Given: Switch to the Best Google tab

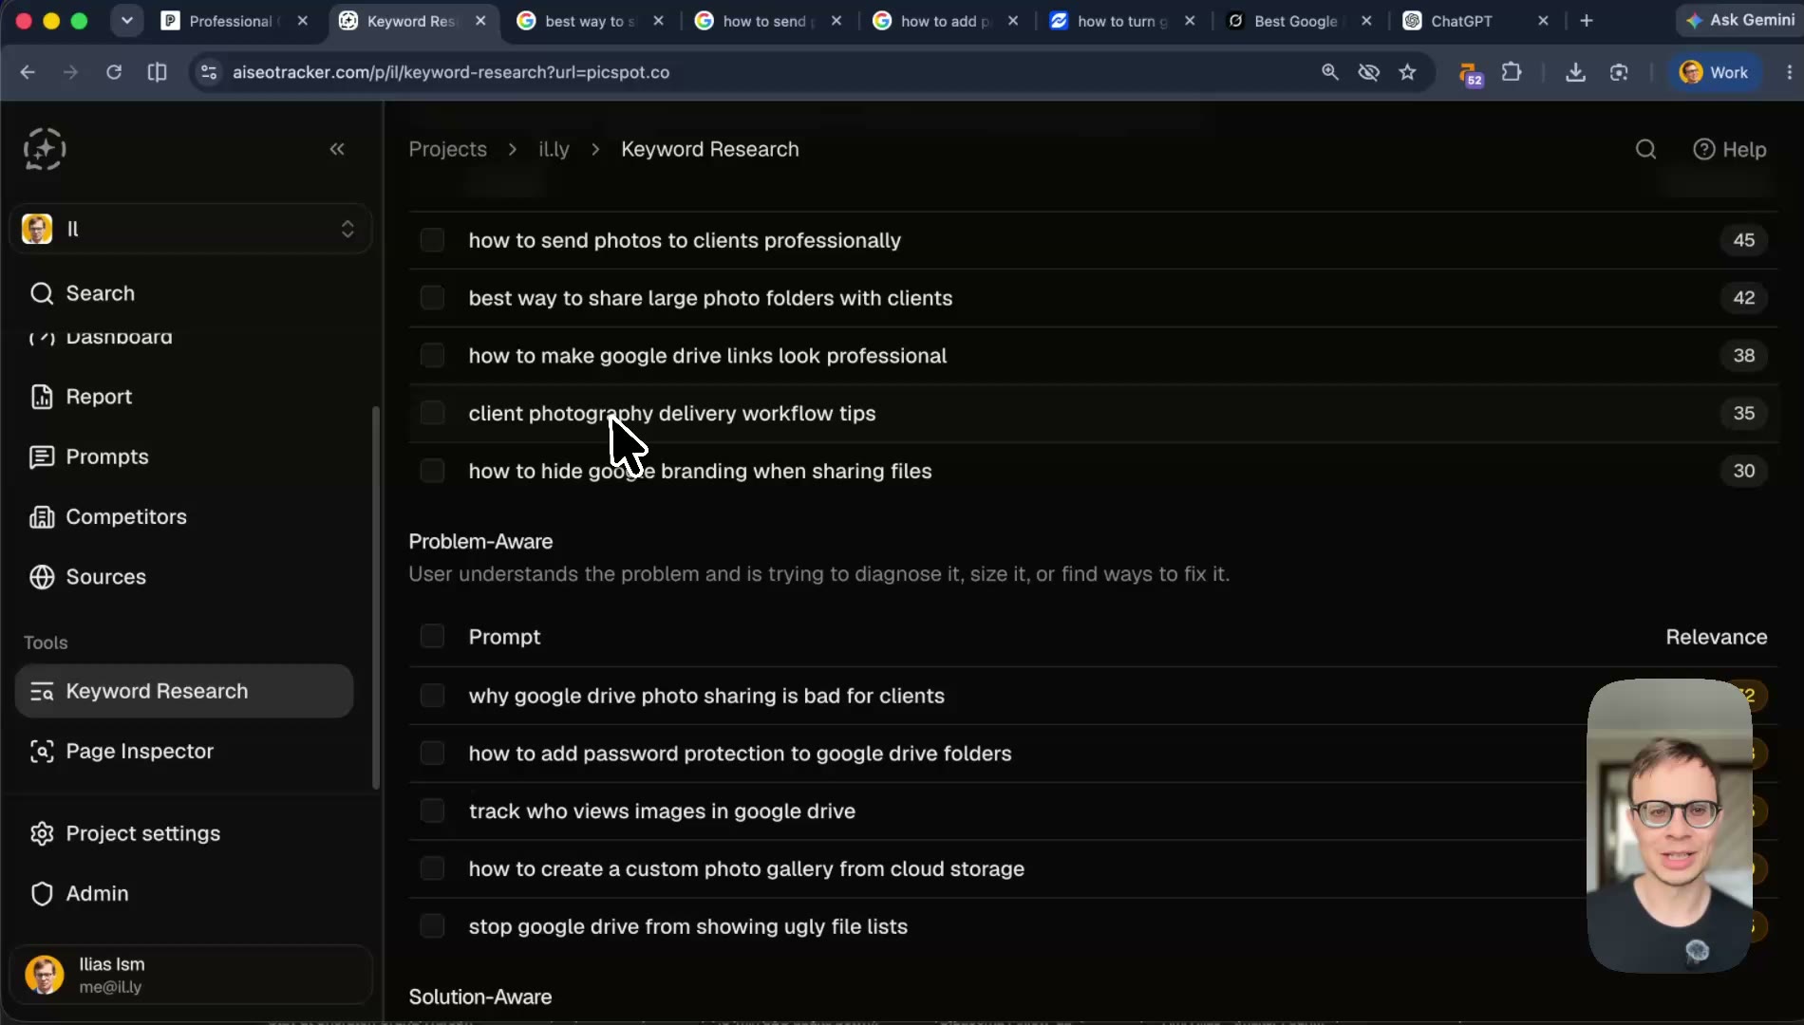Looking at the screenshot, I should click(1298, 21).
